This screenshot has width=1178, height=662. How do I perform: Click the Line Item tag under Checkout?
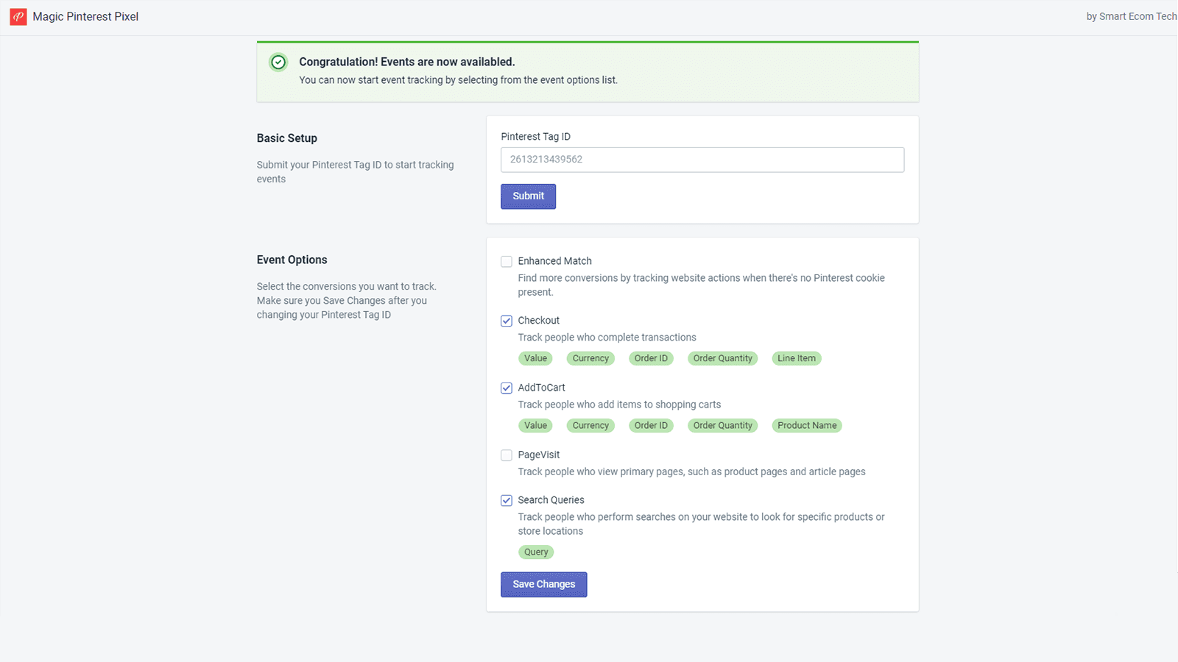coord(796,359)
